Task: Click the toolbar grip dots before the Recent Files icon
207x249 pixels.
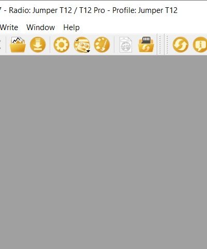Action: [x=1, y=45]
